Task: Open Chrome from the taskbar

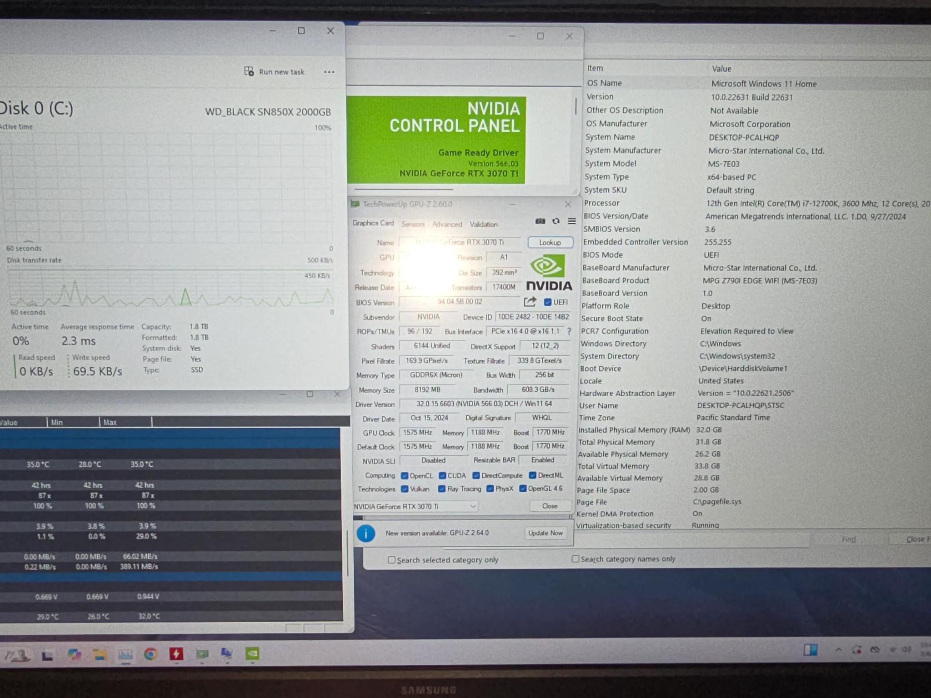Action: click(150, 654)
